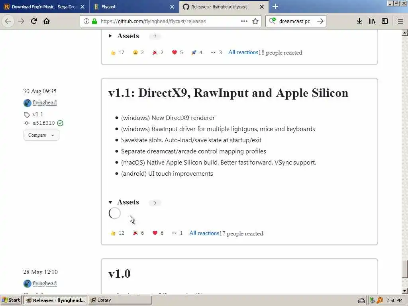Open the Windows Start menu
The image size is (408, 306).
(x=11, y=300)
